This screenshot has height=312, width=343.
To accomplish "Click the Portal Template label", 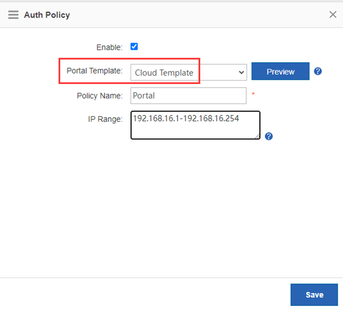I will (95, 71).
